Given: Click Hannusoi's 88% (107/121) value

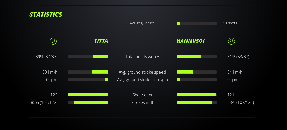Looking at the screenshot, I should (240, 102).
